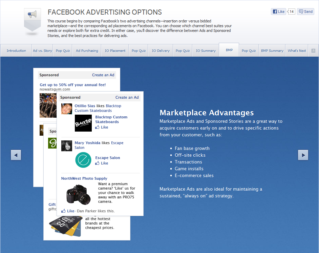Click the Blacktop skateboards logo image

click(83, 123)
